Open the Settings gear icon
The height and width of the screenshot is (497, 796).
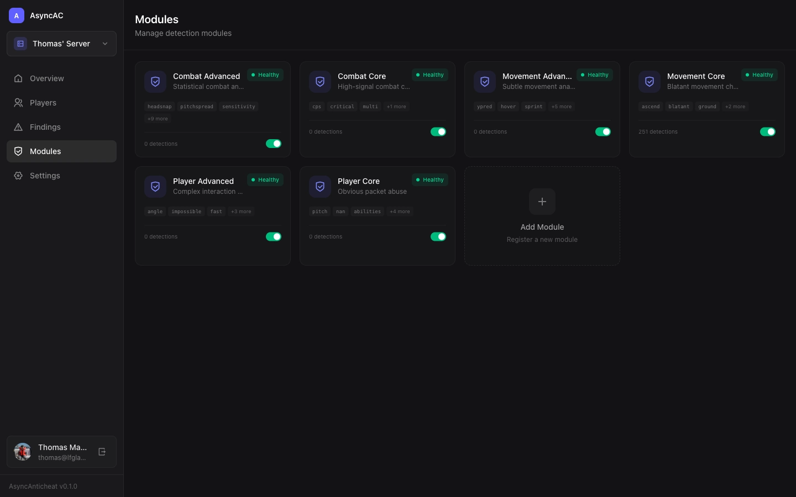coord(17,176)
